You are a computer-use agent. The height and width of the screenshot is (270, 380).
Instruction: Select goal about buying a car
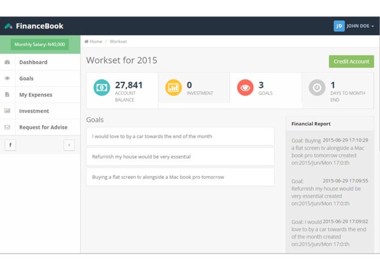click(x=180, y=136)
